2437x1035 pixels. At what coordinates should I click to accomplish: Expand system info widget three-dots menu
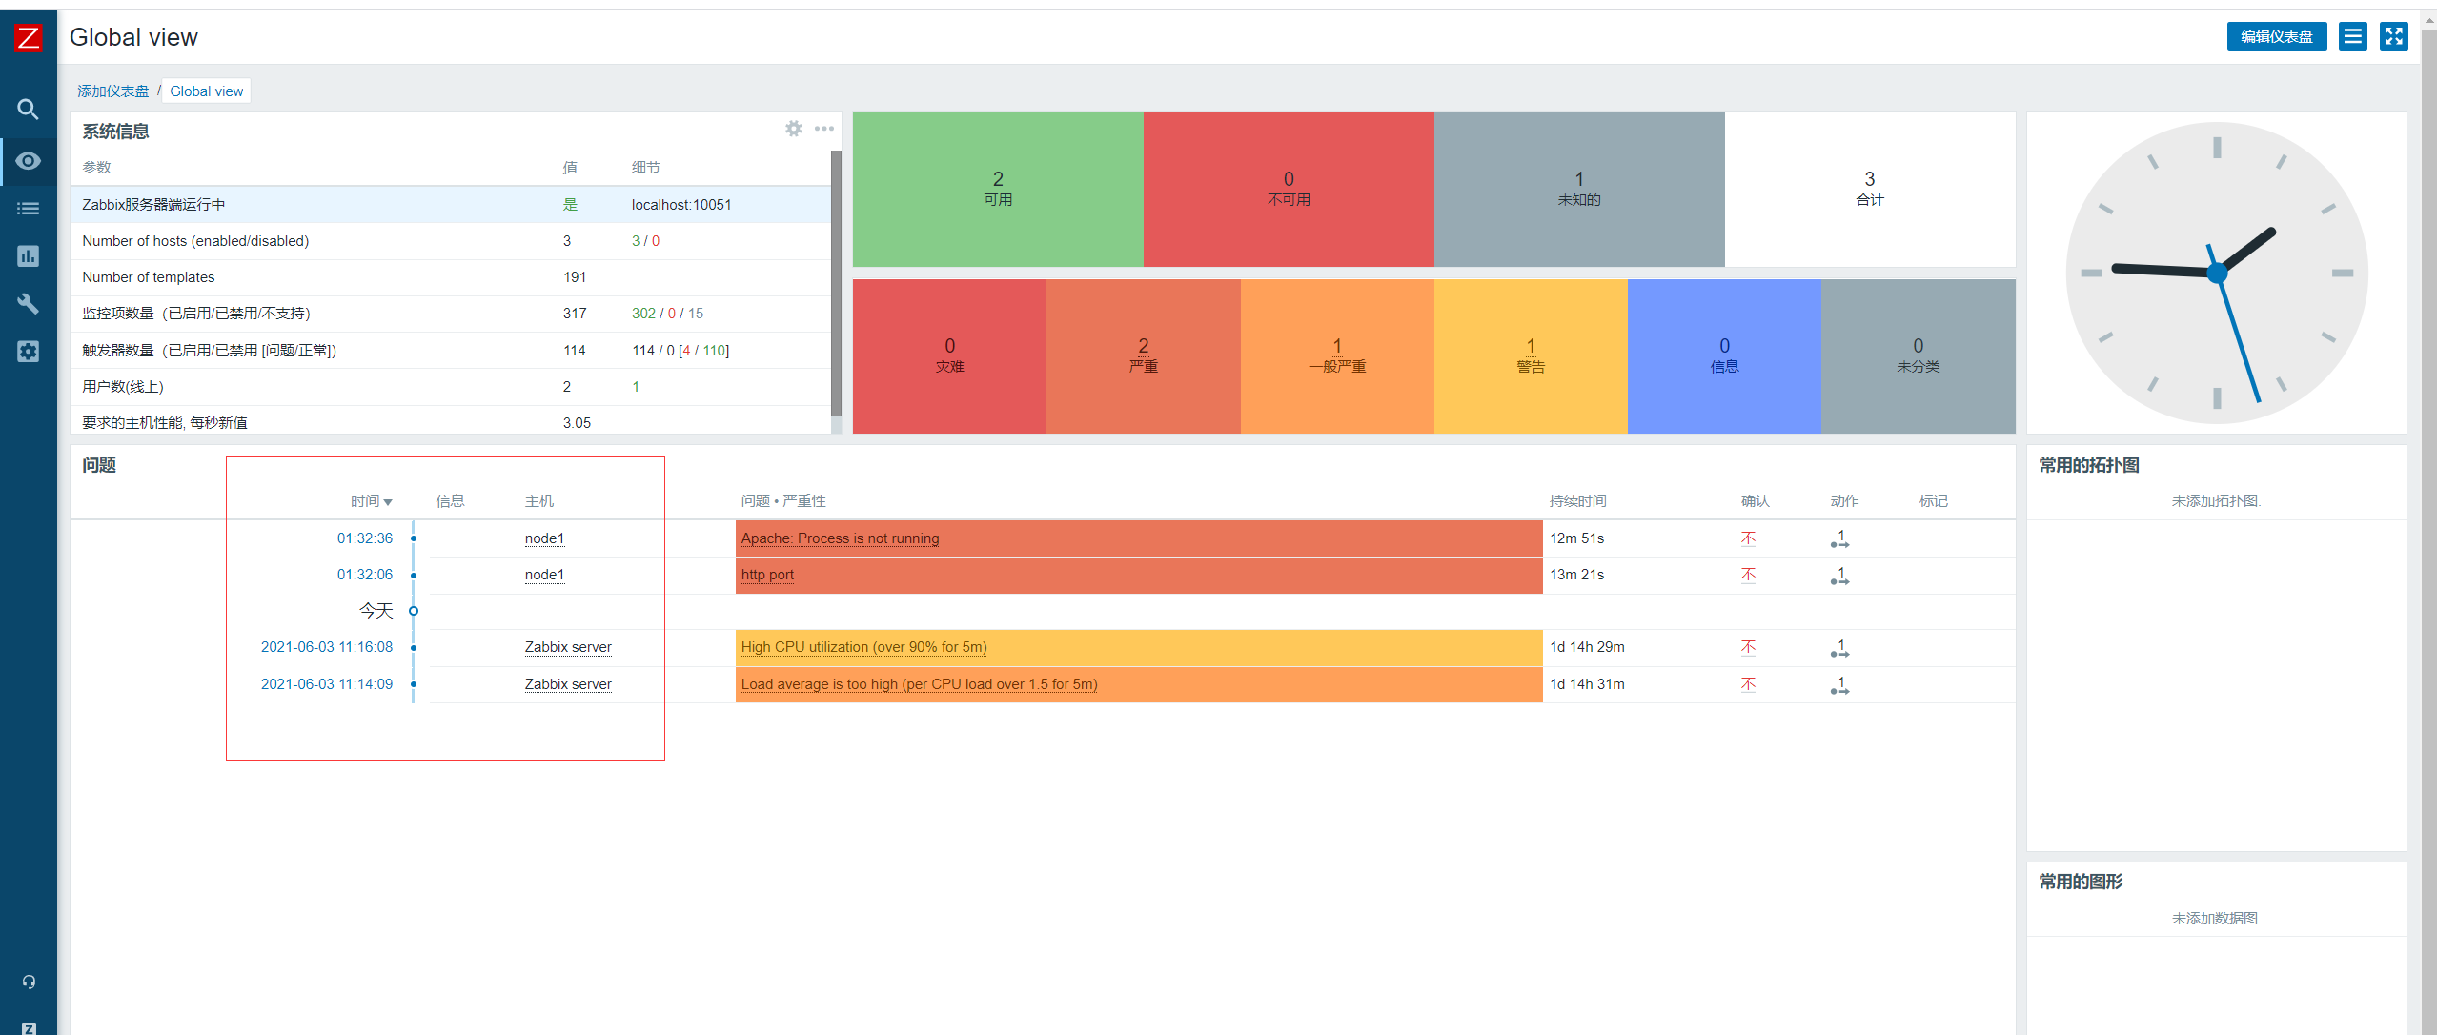[824, 129]
